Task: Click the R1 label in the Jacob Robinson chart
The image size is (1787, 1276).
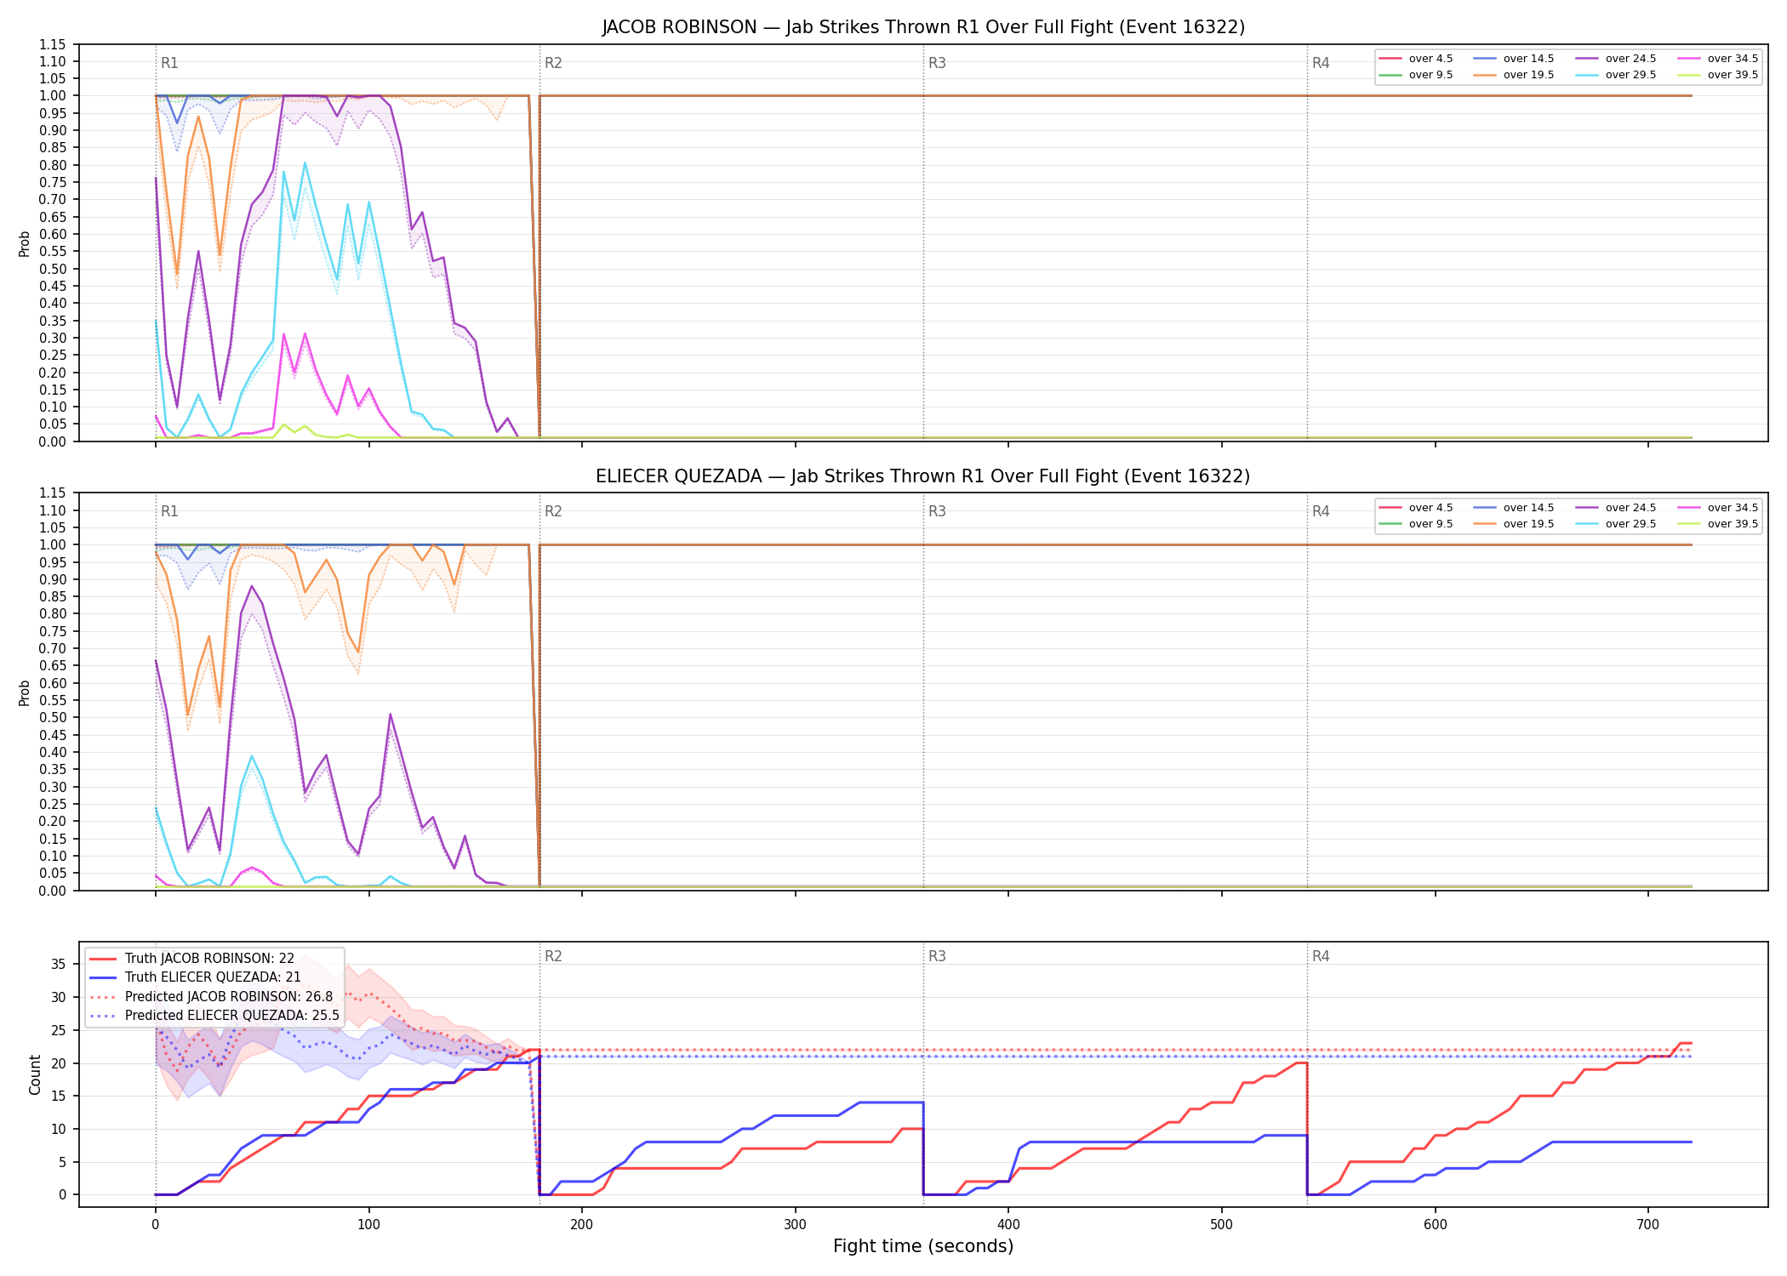Action: coord(169,63)
